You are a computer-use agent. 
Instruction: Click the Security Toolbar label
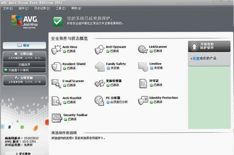tap(75, 115)
